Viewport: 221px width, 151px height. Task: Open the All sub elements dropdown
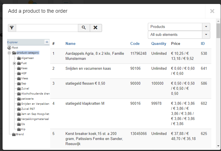coord(206,35)
